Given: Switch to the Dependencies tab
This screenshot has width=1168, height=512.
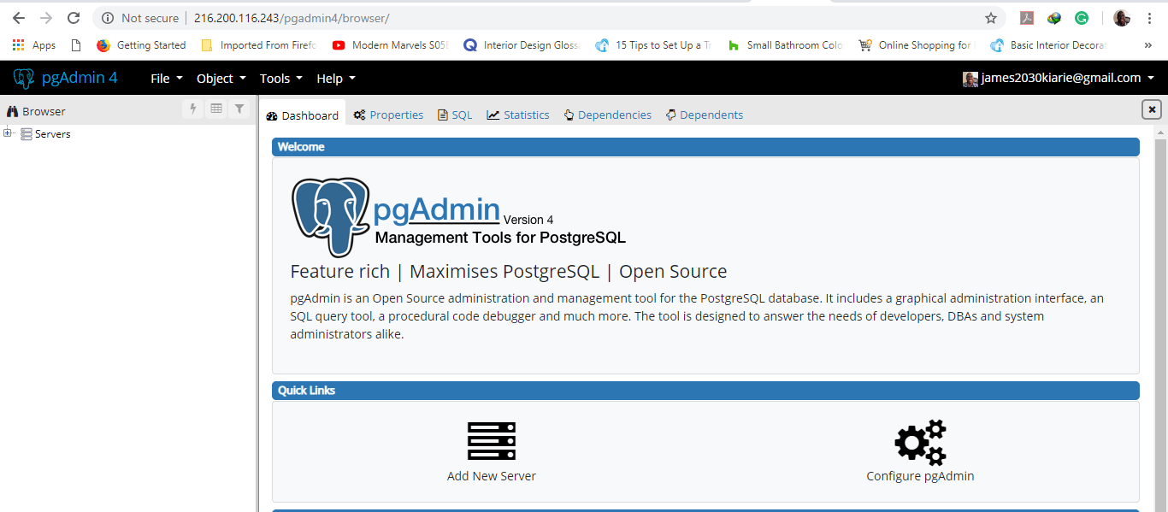Looking at the screenshot, I should point(608,115).
